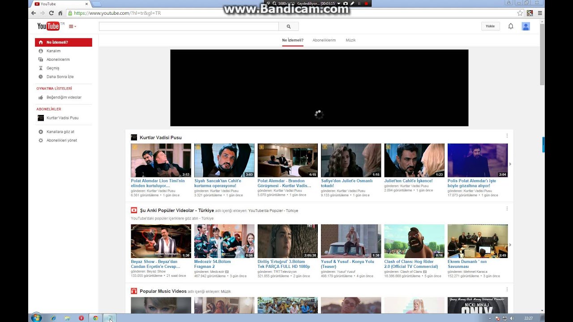Click the YouTube'da Popüler - Türkiye channel link
This screenshot has width=573, height=322.
coord(273,211)
